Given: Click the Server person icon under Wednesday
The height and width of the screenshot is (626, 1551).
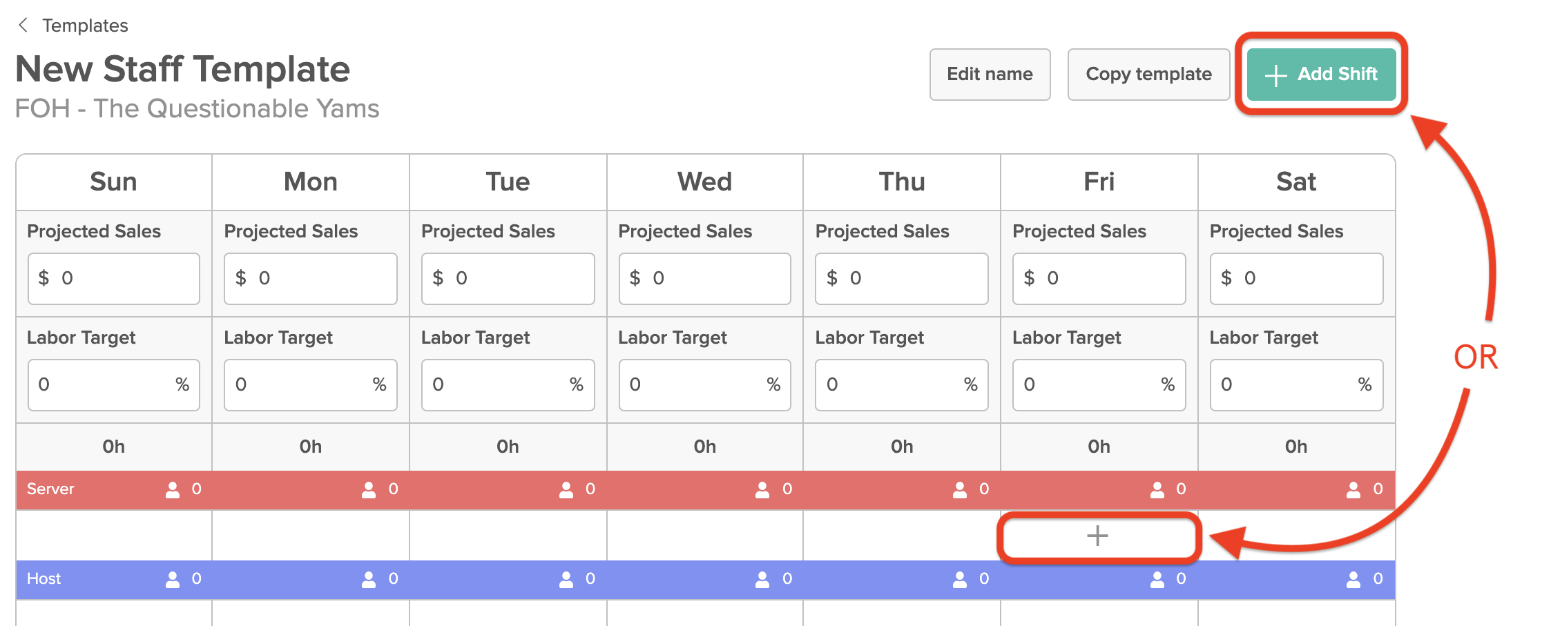Looking at the screenshot, I should [762, 489].
